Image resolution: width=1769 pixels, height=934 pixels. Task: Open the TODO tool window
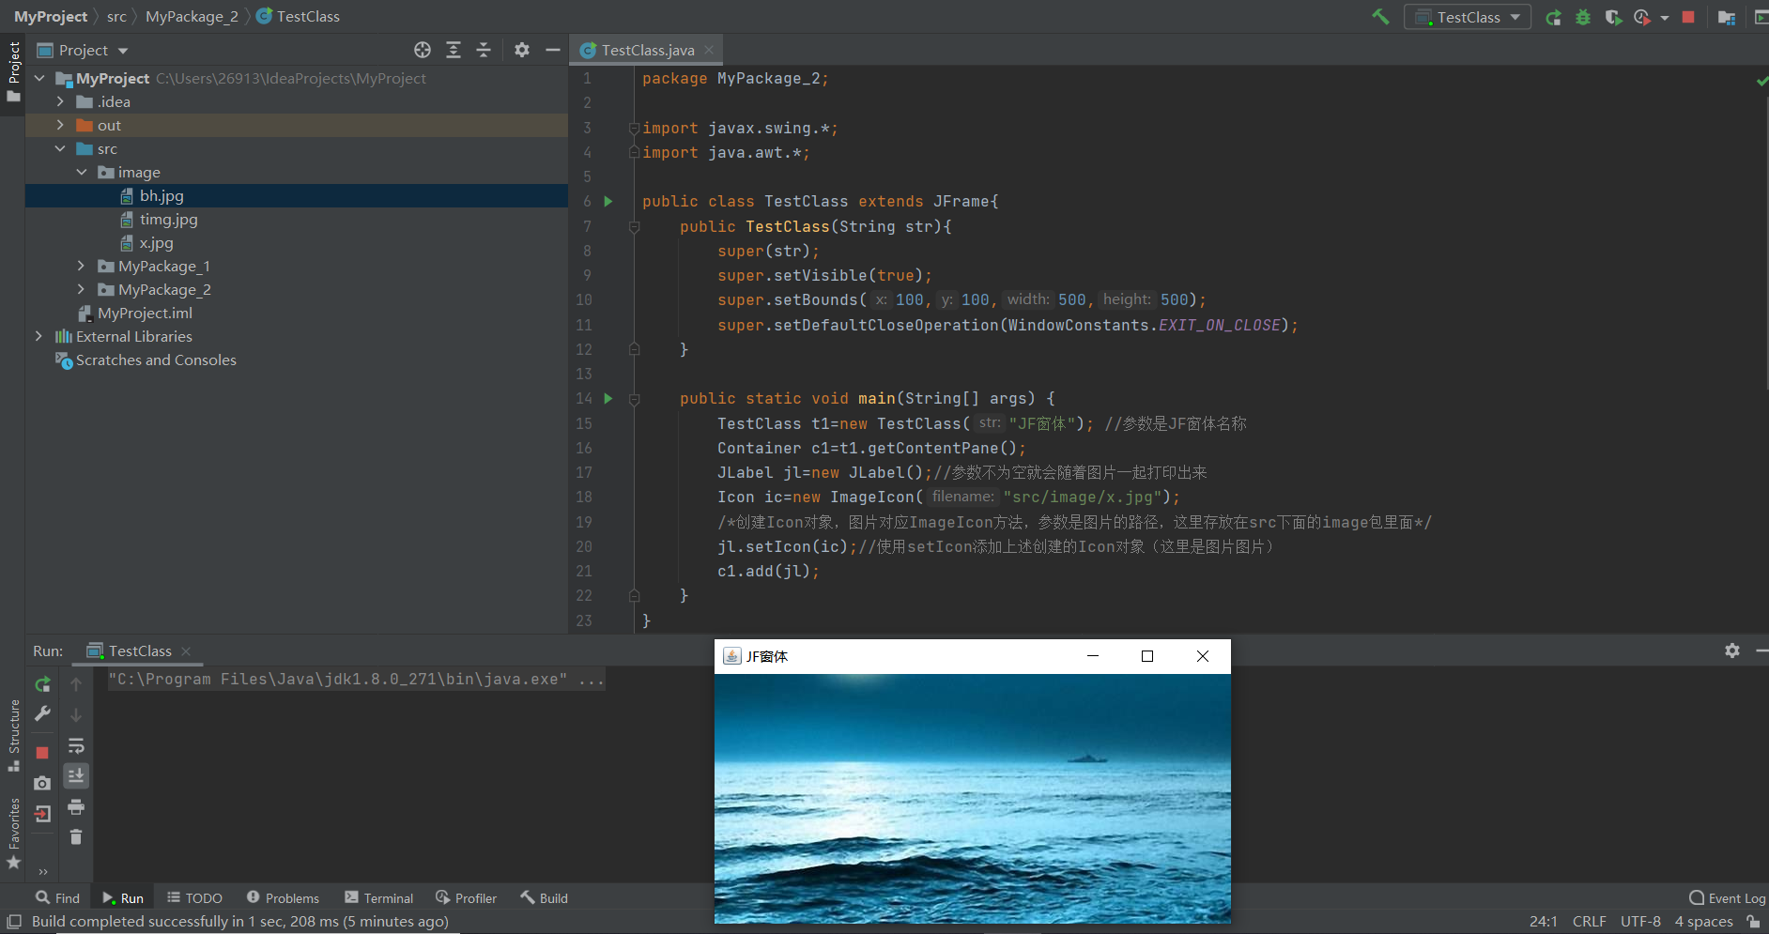tap(194, 898)
